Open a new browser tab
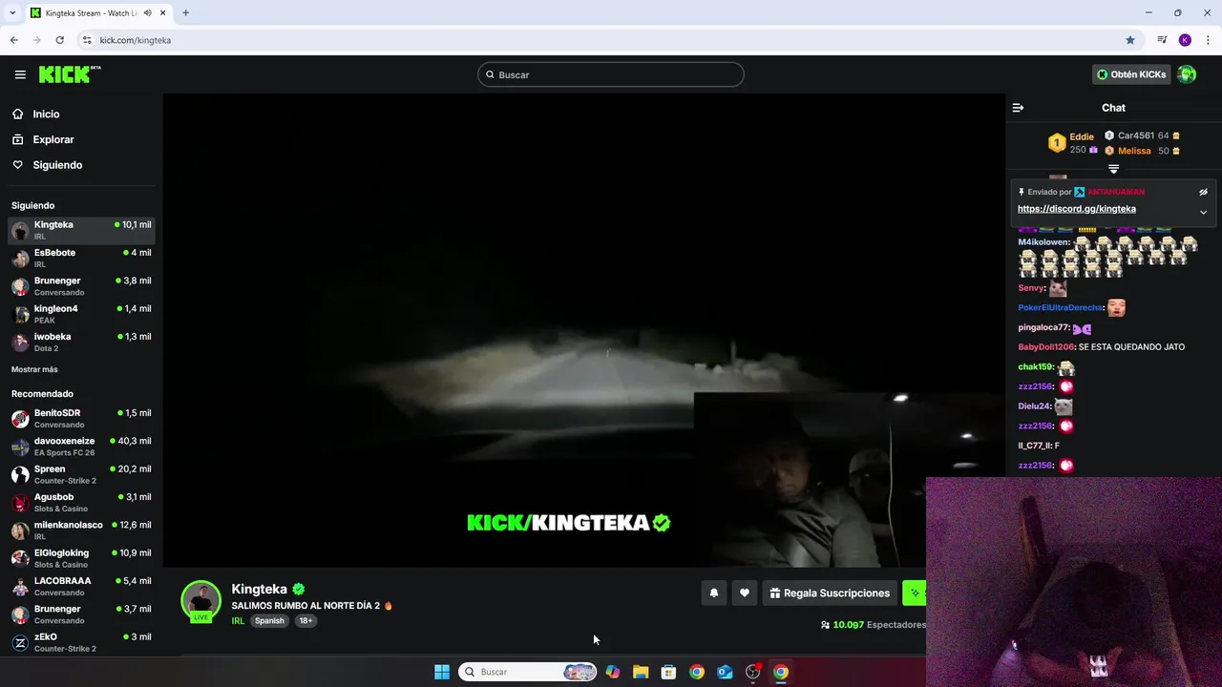The width and height of the screenshot is (1222, 687). (185, 13)
